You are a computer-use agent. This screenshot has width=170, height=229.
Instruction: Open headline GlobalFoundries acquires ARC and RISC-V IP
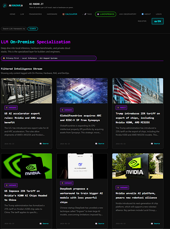[x=81, y=118]
